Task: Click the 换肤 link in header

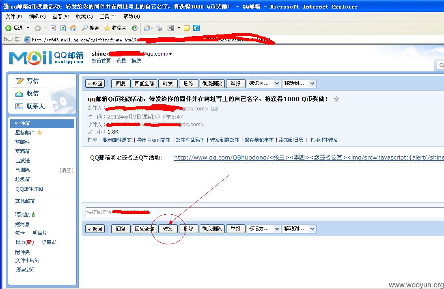Action: point(136,61)
